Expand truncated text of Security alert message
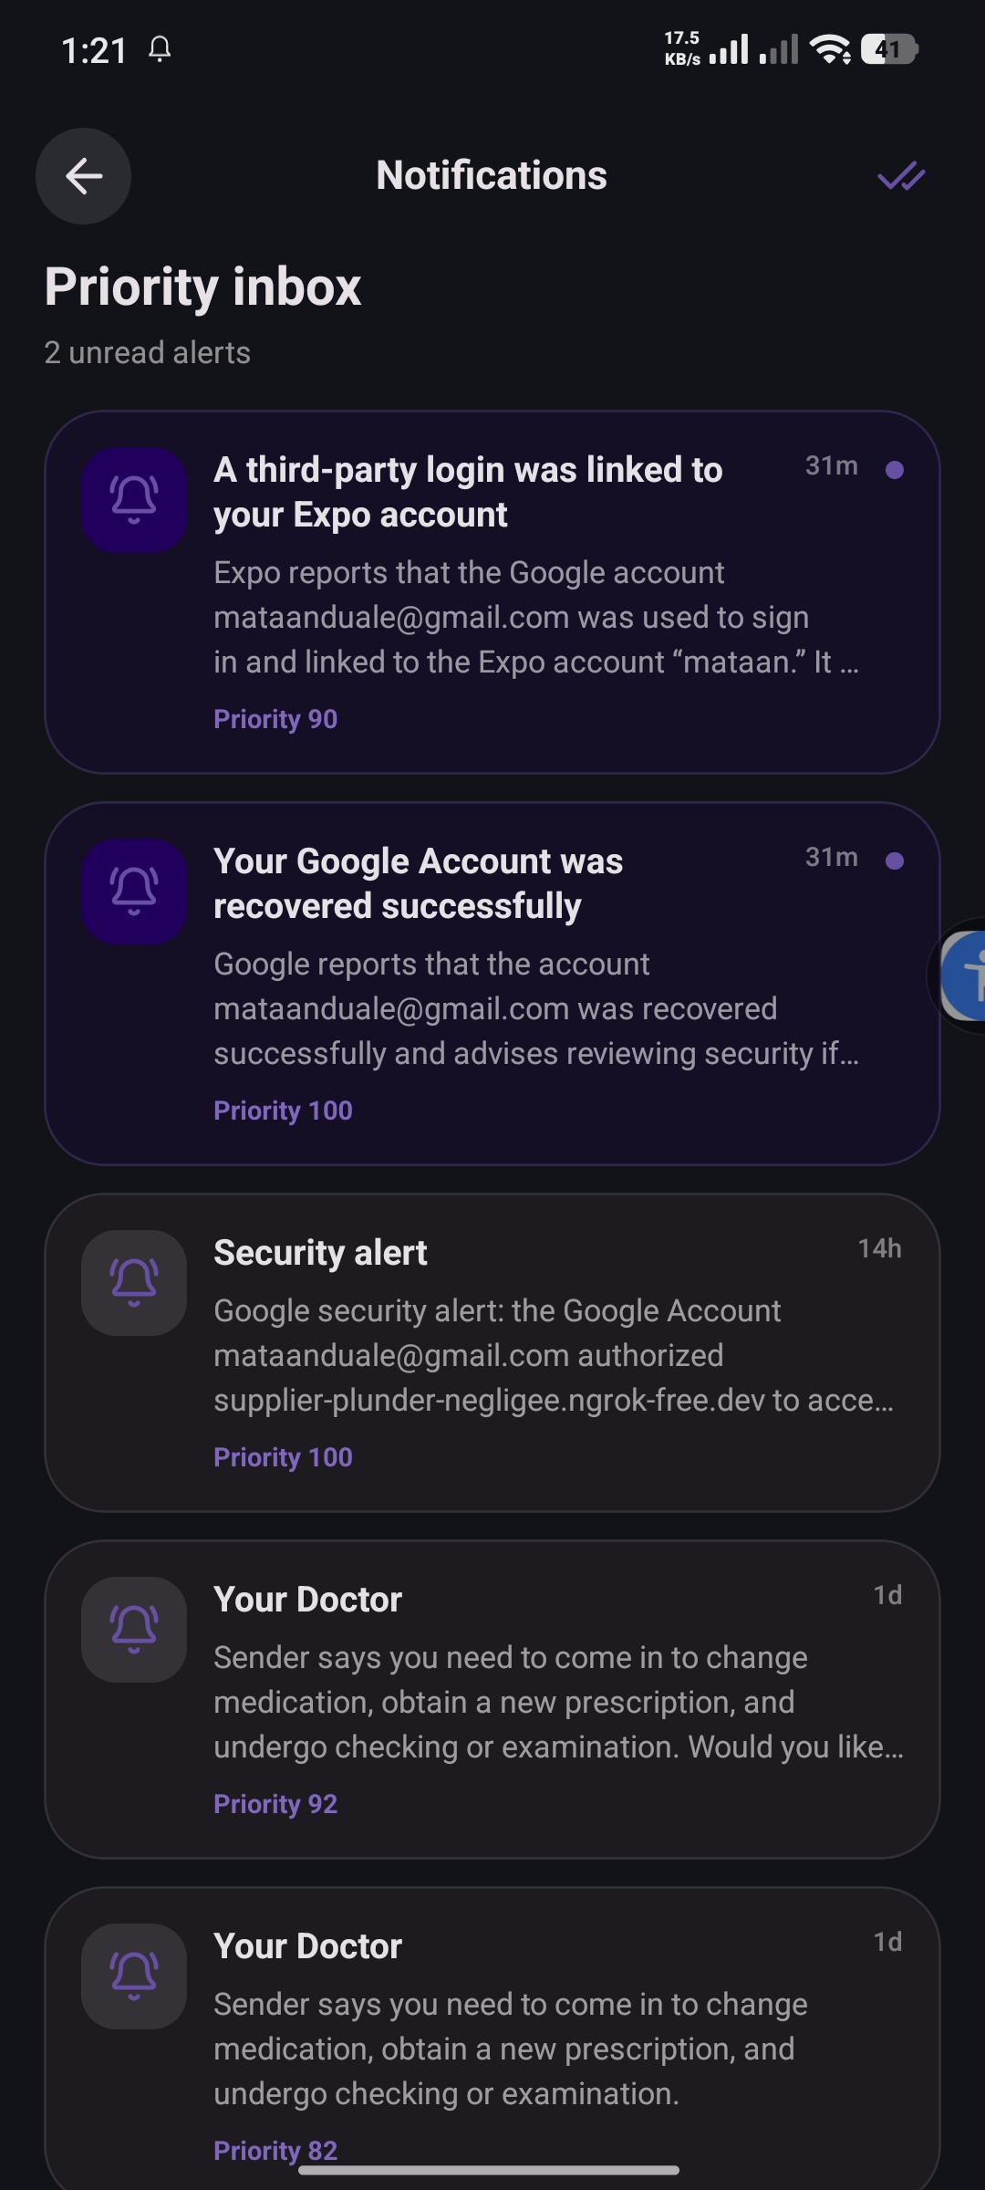This screenshot has height=2190, width=985. (x=554, y=1355)
